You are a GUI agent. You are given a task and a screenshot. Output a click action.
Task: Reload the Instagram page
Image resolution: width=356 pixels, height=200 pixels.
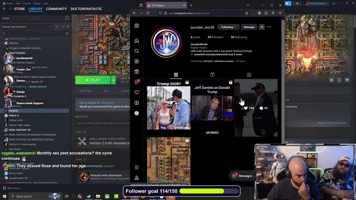[148, 13]
